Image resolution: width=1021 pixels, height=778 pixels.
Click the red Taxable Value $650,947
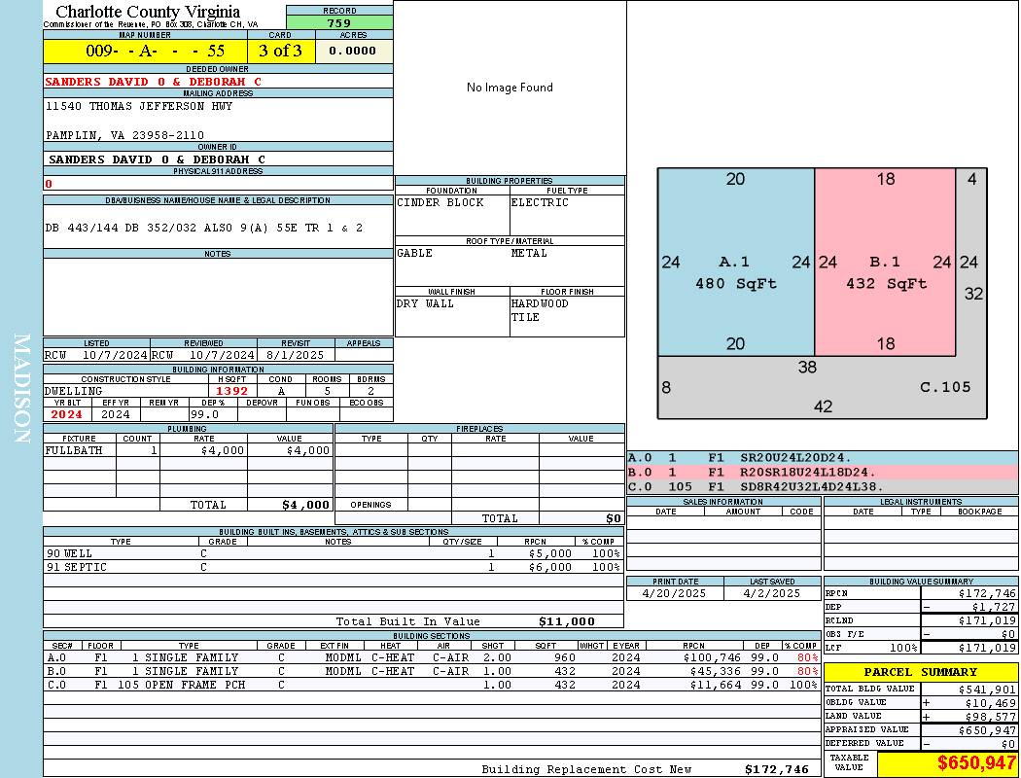976,762
